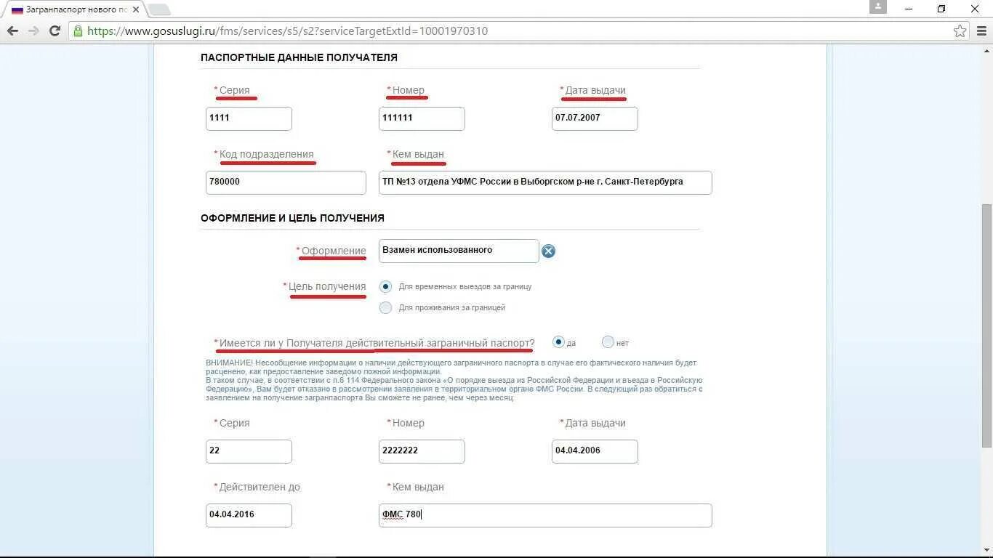Click Дата выдачи field 07.07.2007
This screenshot has height=558, width=993.
coord(595,118)
